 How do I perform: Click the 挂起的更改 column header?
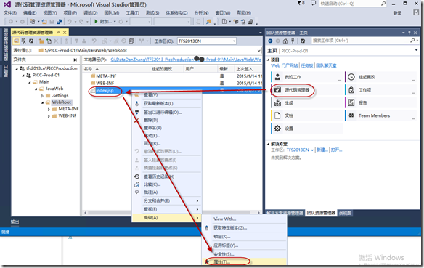167,69
